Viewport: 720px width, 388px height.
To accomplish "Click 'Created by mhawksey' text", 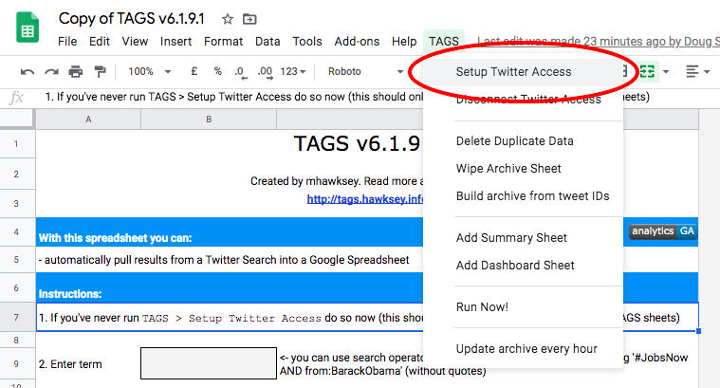I will click(337, 181).
